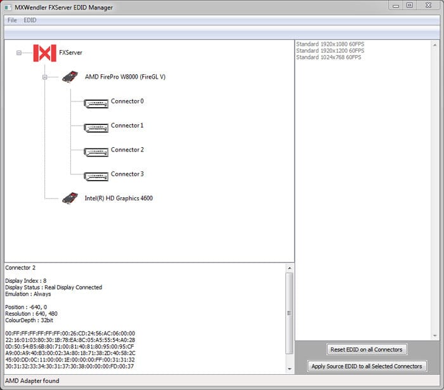
Task: Click the details pane scrollbar down arrow
Action: pos(290,369)
